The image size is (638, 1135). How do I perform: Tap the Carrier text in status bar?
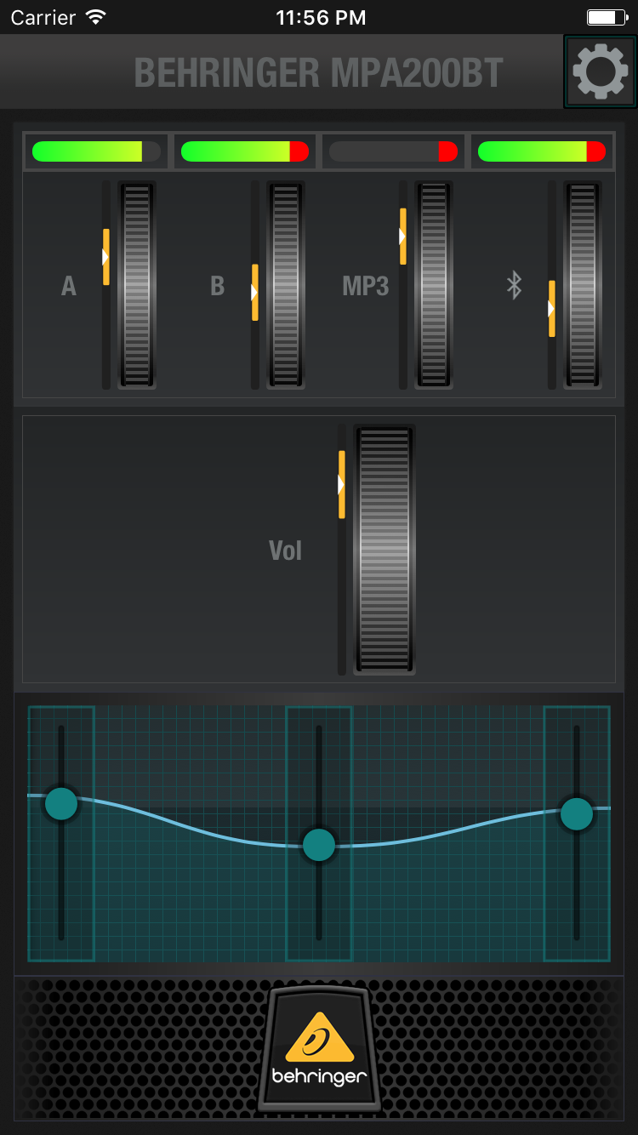[43, 17]
